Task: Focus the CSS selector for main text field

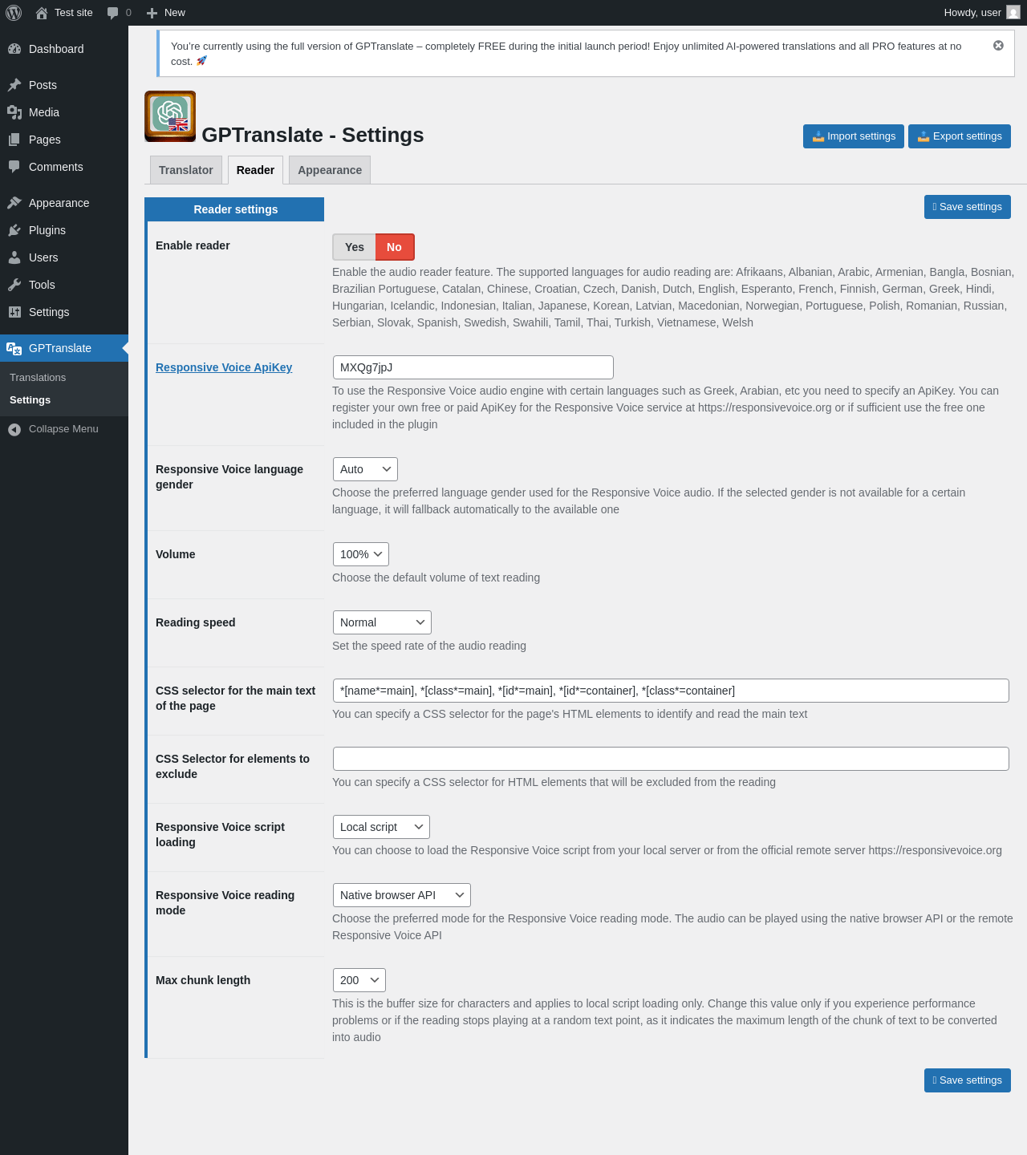Action: coord(671,691)
